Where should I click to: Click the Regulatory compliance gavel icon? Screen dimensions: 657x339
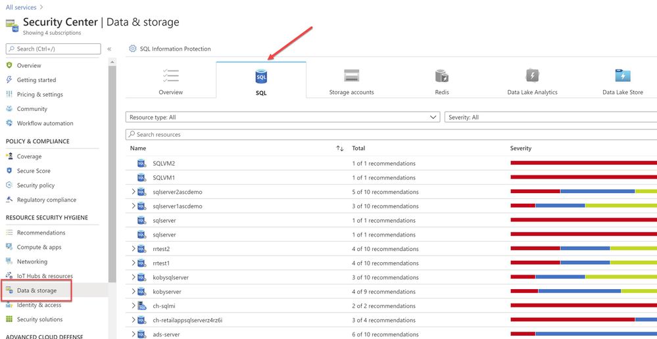click(9, 200)
